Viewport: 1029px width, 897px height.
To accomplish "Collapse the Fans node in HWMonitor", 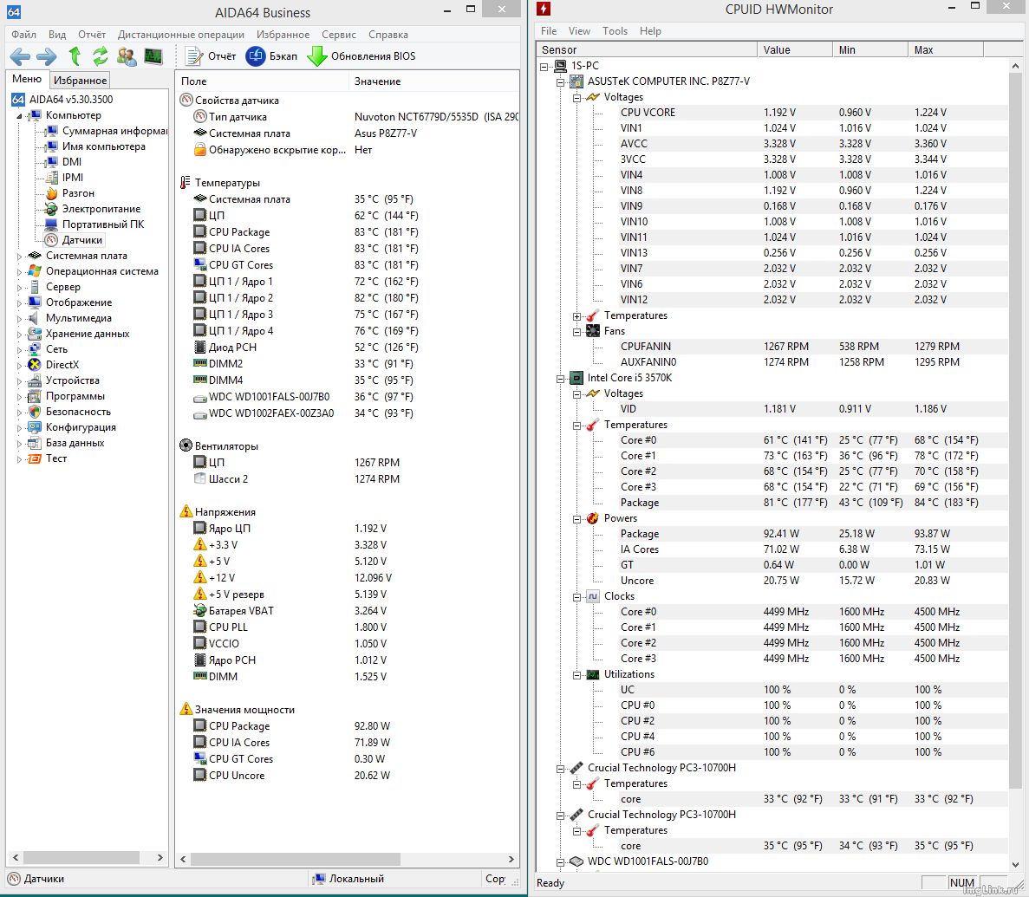I will (x=577, y=331).
